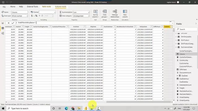Open filter dropdown on DueDate column

[x=85, y=27]
